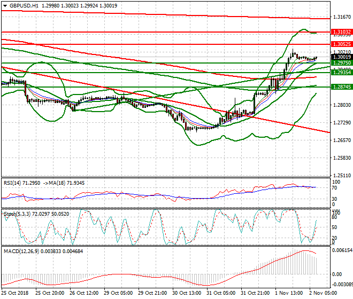Select the 25 Oct 2018 date label

(x=15, y=293)
